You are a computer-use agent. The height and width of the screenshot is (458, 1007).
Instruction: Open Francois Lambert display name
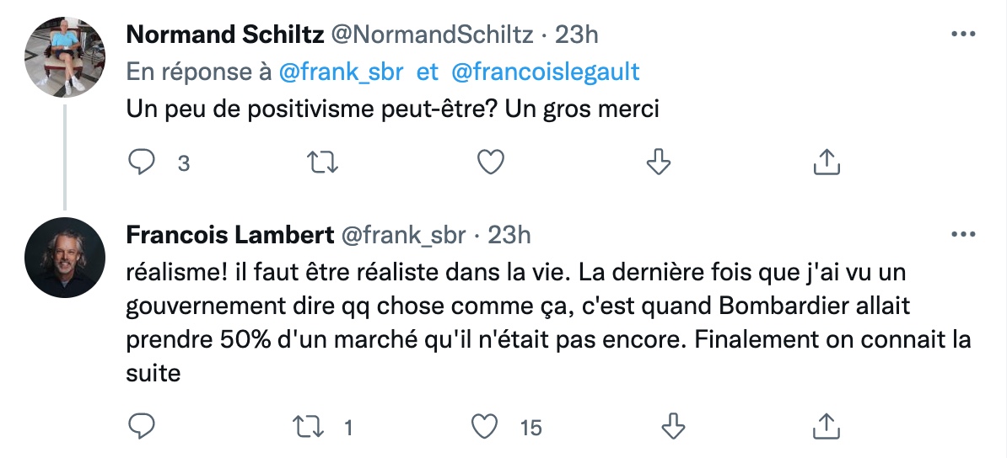[x=228, y=235]
